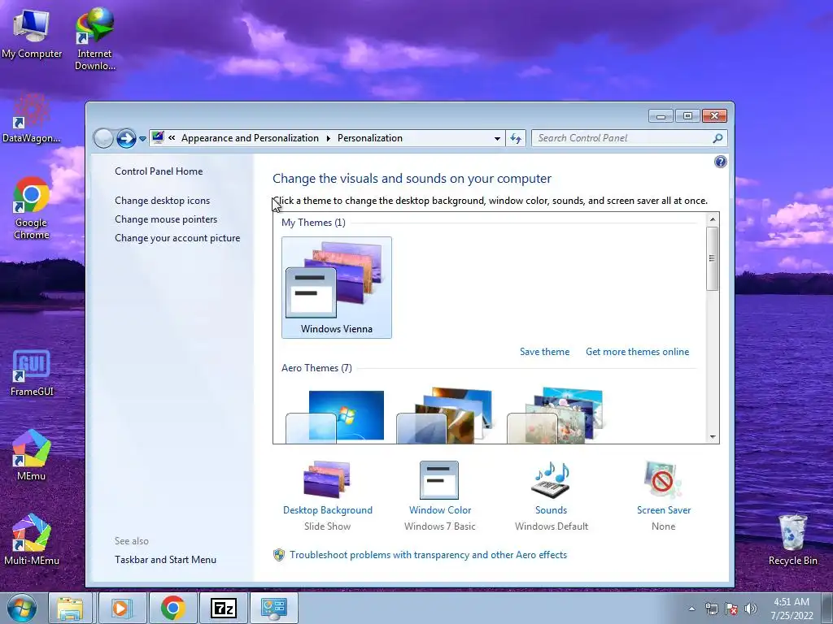
Task: Open the My Computer desktop icon
Action: tap(32, 32)
